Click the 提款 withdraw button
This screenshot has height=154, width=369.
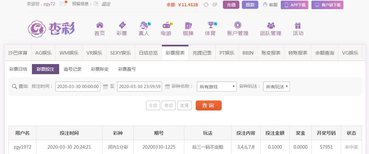[250, 5]
